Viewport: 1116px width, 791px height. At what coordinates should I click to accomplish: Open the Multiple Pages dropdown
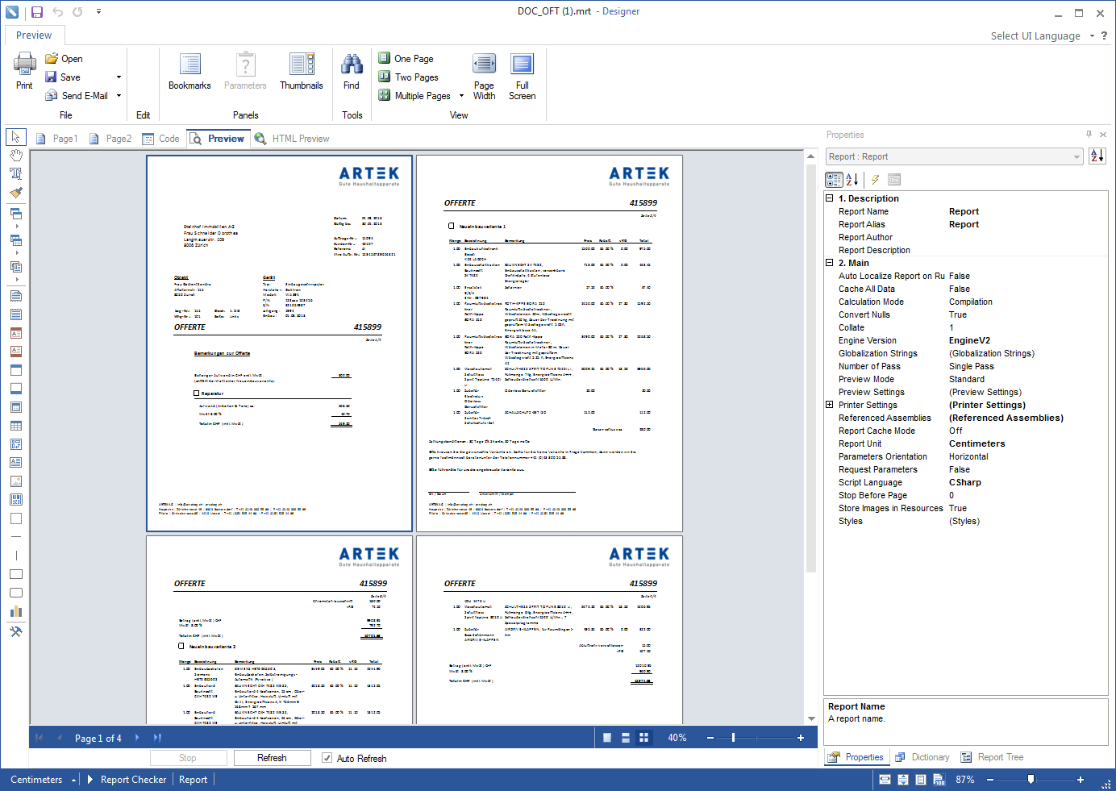pos(461,96)
